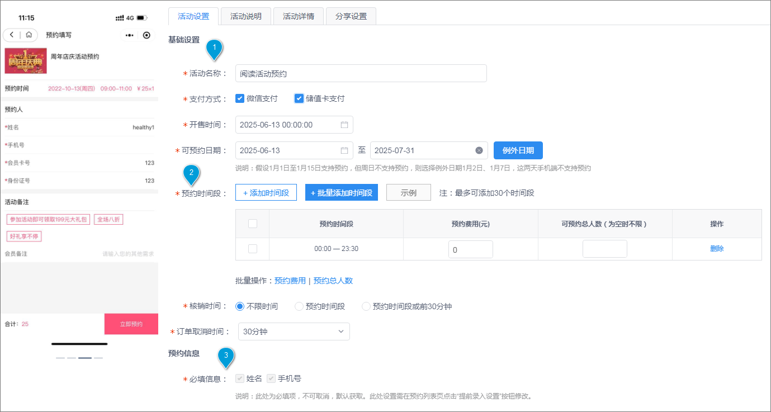Tap the back arrow in phone preview

(x=11, y=35)
